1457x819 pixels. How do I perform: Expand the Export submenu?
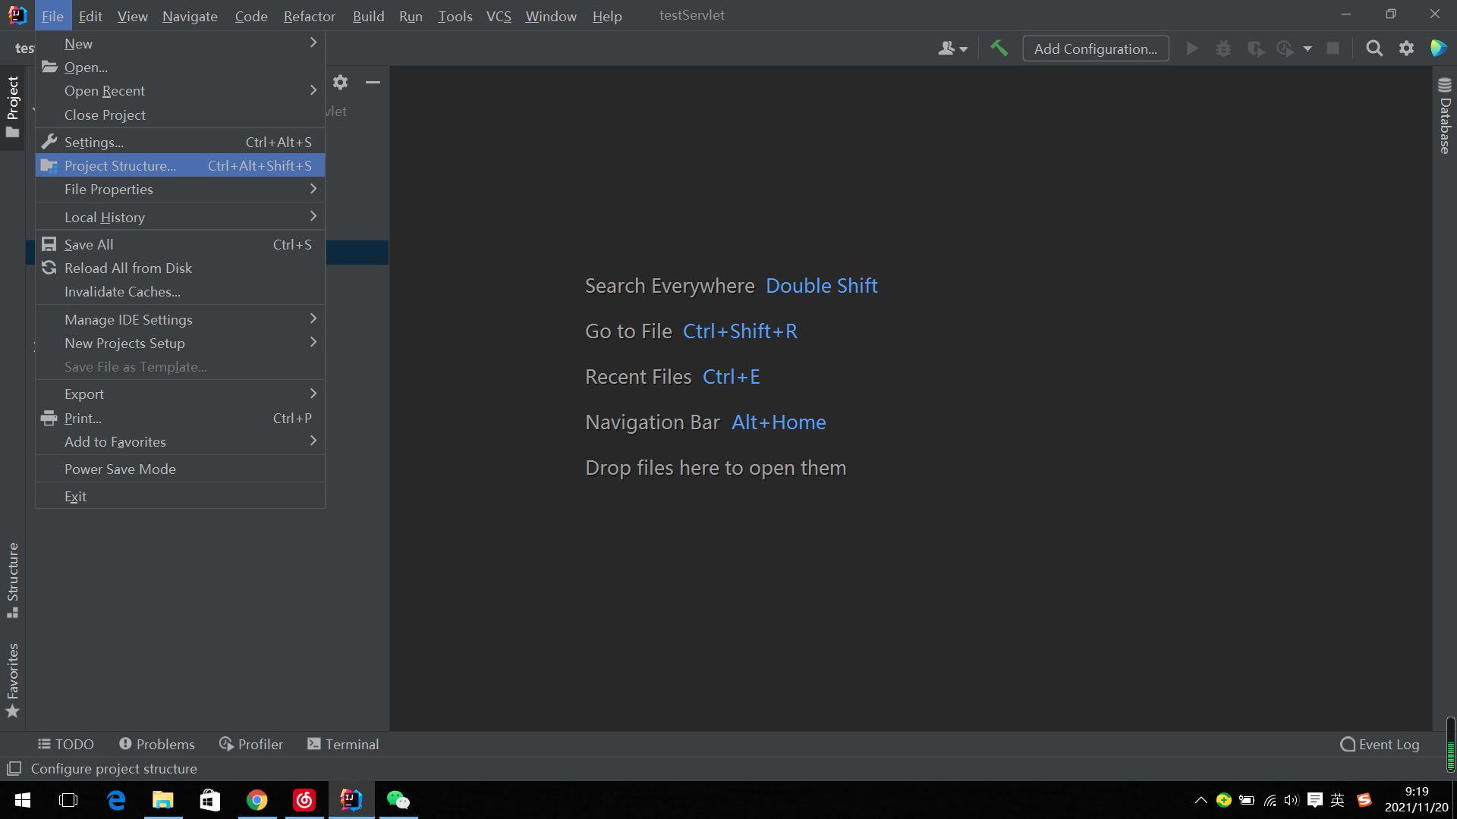[x=181, y=394]
